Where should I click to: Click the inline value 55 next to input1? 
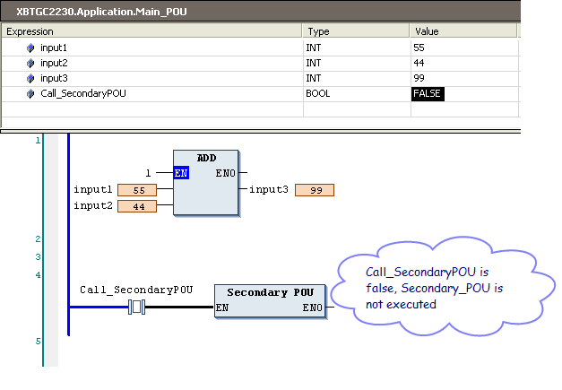click(137, 190)
